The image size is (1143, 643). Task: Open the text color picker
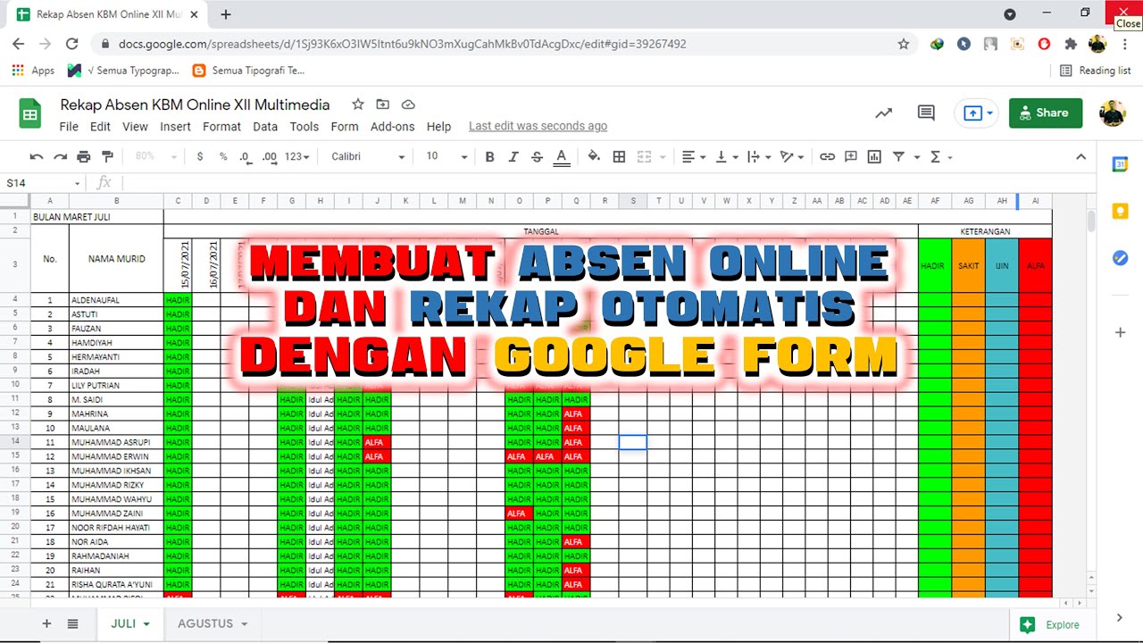click(561, 157)
